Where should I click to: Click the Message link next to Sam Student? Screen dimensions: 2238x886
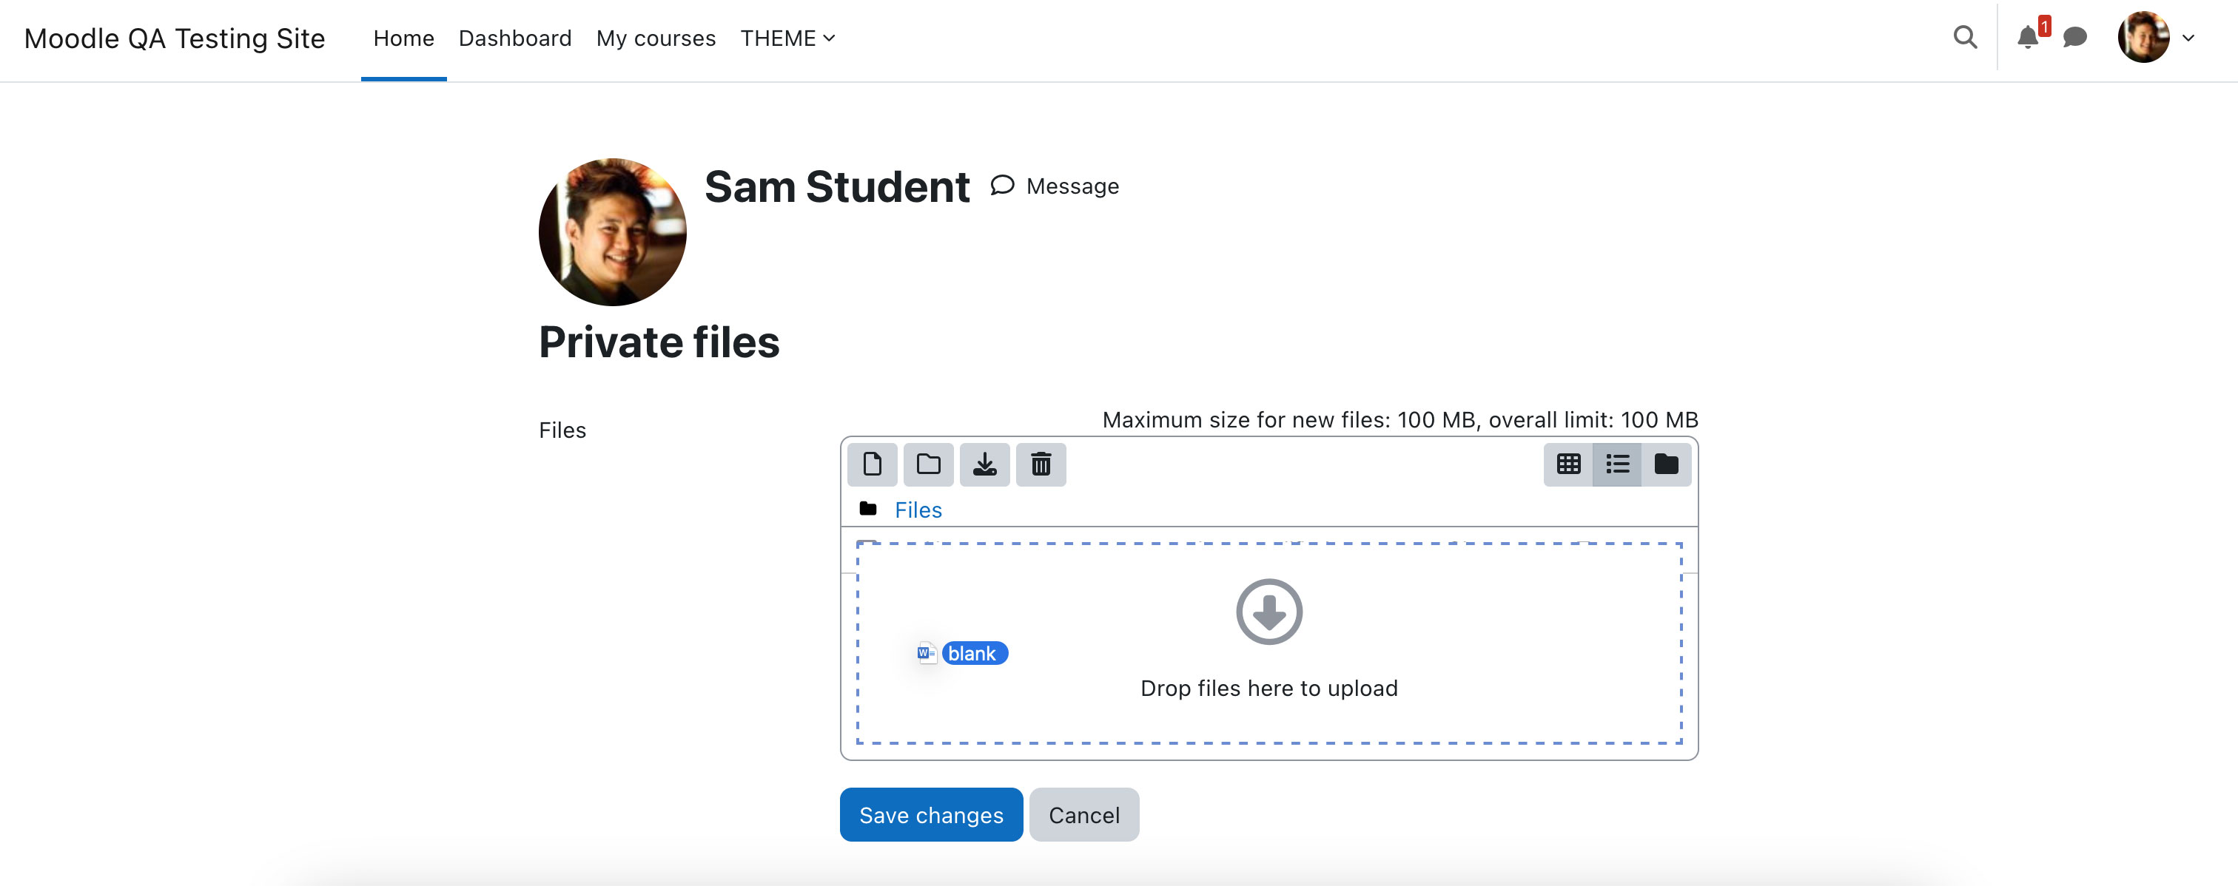coord(1055,186)
